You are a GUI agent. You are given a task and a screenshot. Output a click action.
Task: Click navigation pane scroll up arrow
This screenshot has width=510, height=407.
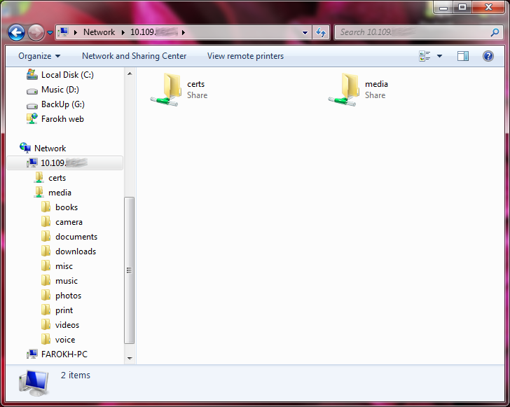pyautogui.click(x=130, y=74)
